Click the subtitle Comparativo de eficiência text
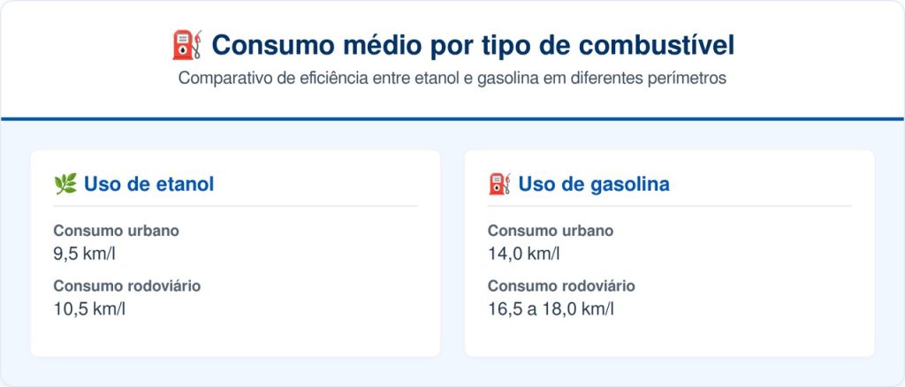This screenshot has height=387, width=905. coord(452,78)
